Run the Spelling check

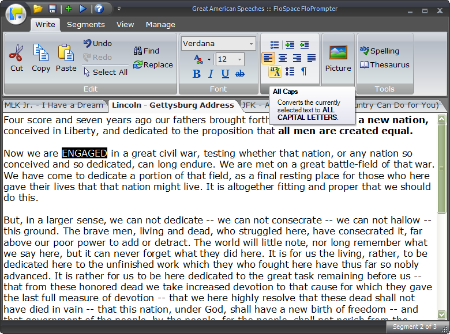(x=380, y=51)
